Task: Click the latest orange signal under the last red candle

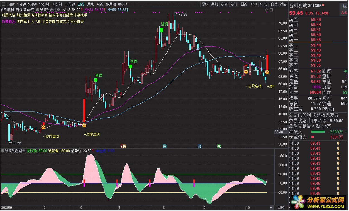Action: pos(267,72)
